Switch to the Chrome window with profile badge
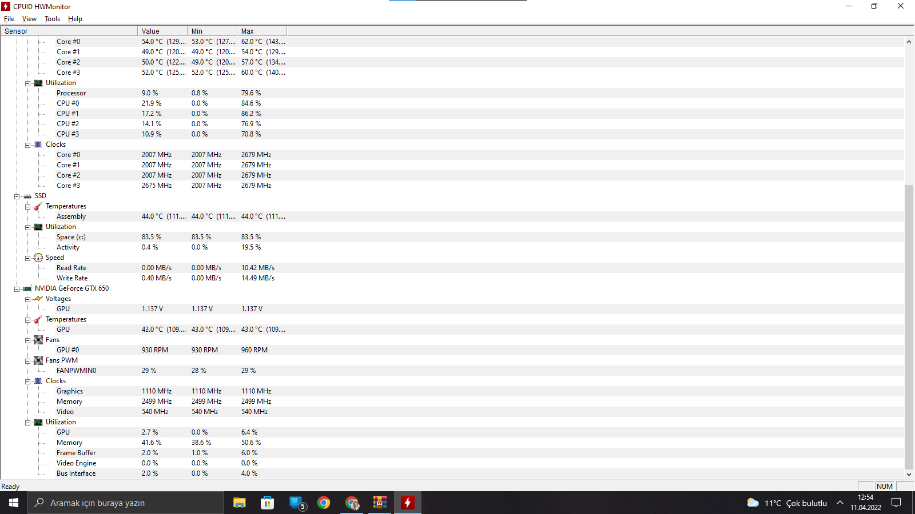Viewport: 915px width, 514px height. tap(352, 503)
